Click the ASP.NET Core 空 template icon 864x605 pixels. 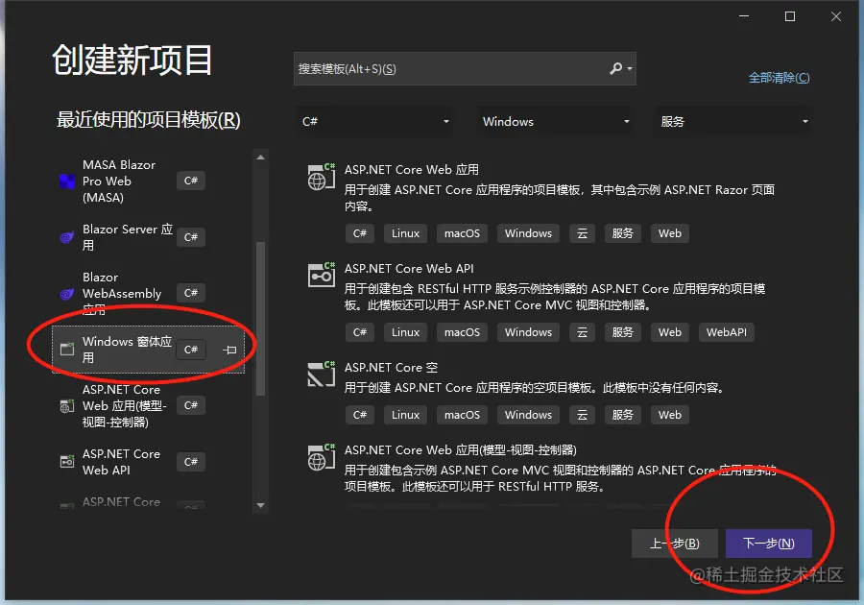(x=322, y=375)
